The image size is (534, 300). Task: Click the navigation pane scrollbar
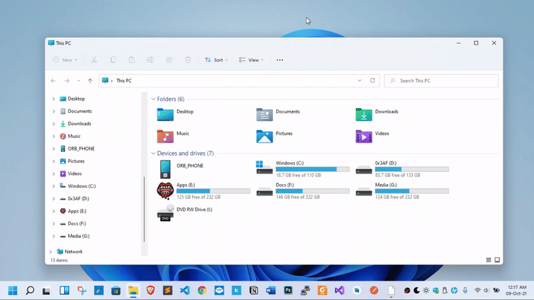coord(144,209)
